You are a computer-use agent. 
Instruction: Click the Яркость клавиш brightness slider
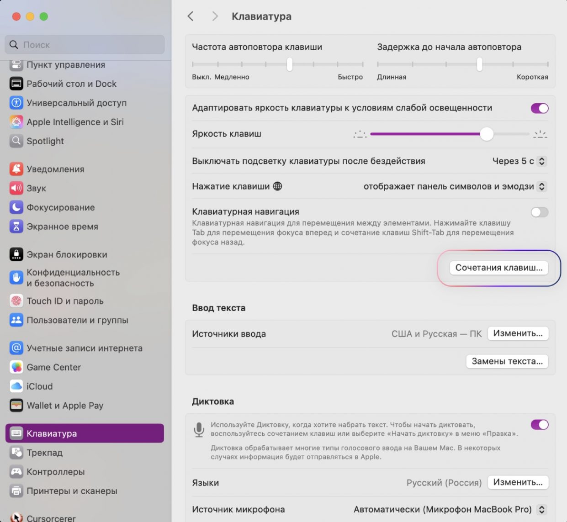pyautogui.click(x=450, y=134)
